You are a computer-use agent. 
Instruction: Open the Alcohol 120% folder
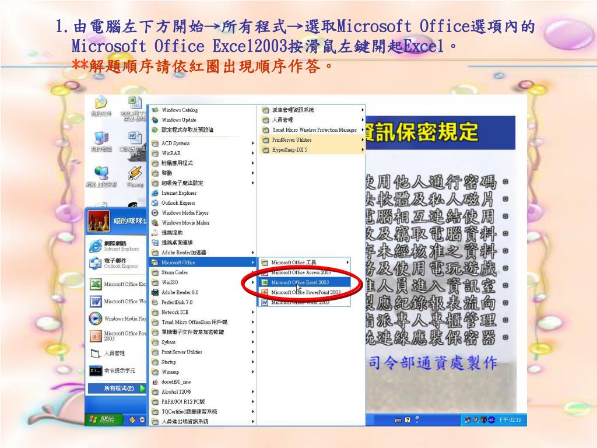click(x=203, y=391)
